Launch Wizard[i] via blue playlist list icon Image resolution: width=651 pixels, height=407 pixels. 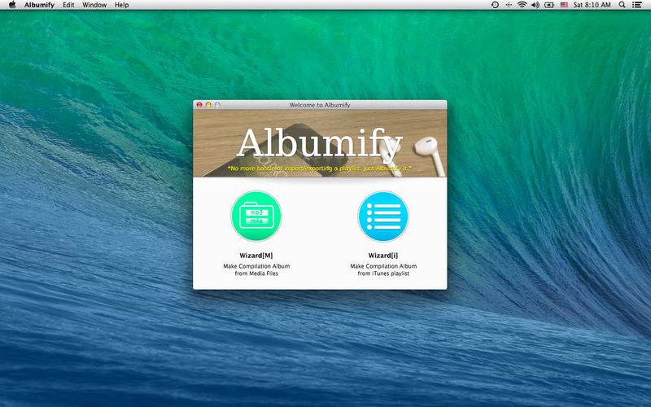pyautogui.click(x=383, y=216)
